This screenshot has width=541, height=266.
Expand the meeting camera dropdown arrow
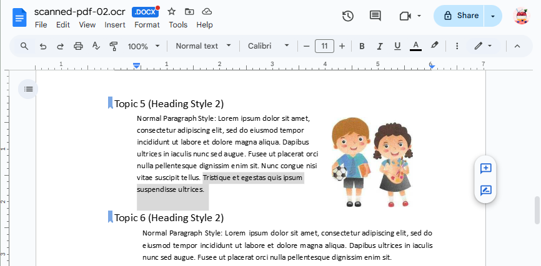[x=419, y=16]
